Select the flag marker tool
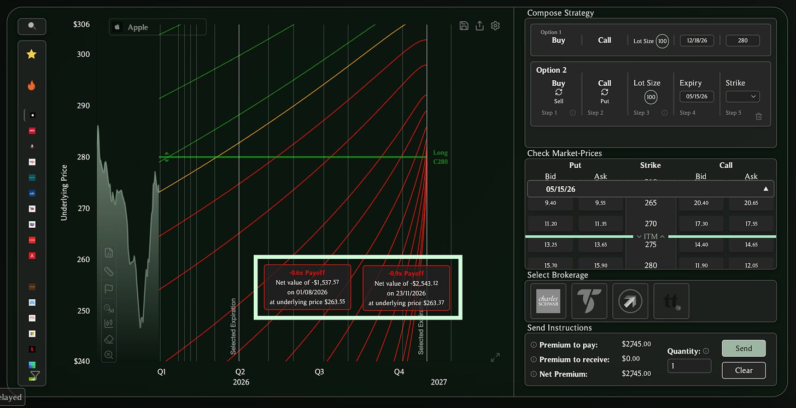 pyautogui.click(x=108, y=288)
